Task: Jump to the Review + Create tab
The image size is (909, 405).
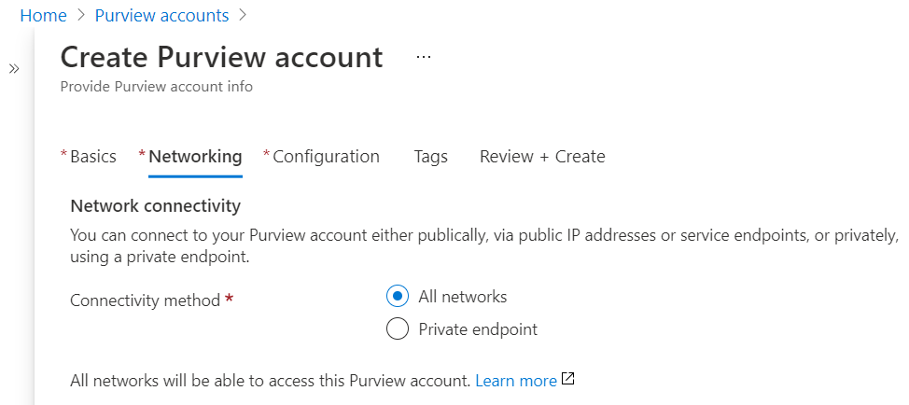Action: pos(542,157)
